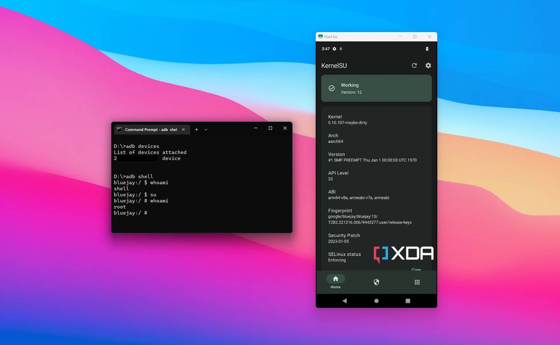This screenshot has height=345, width=560.
Task: Click the ABI value arm64-v8a, armeabi-v7a
Action: 359,198
